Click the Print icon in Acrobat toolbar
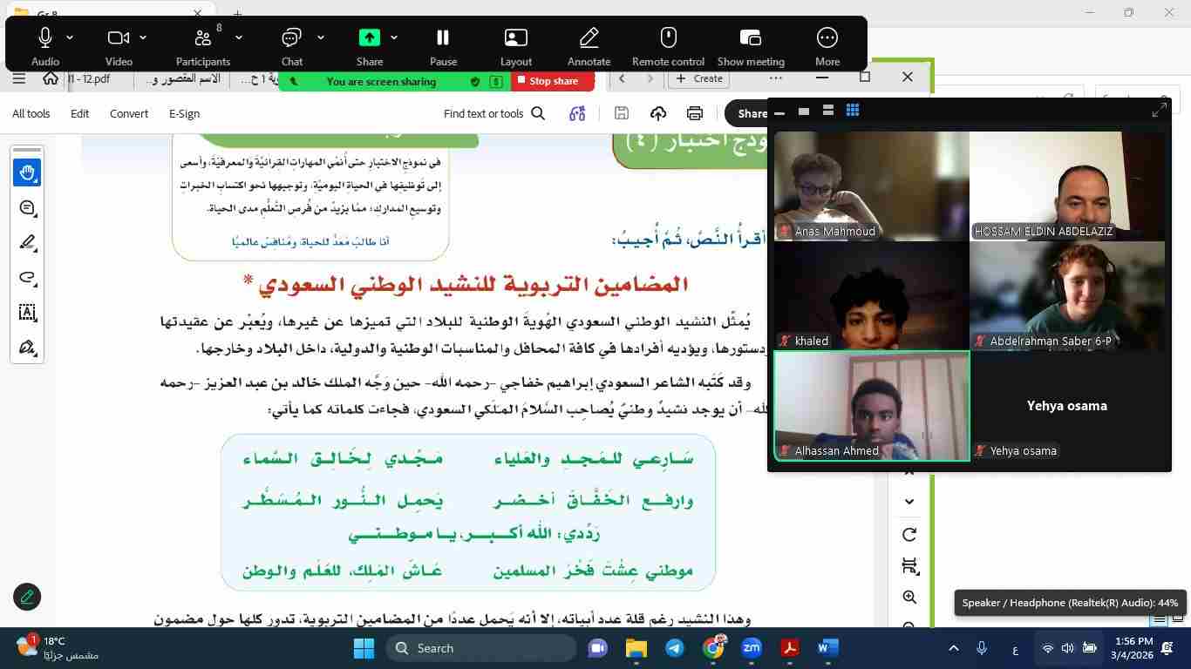Viewport: 1191px width, 669px height. pyautogui.click(x=694, y=113)
